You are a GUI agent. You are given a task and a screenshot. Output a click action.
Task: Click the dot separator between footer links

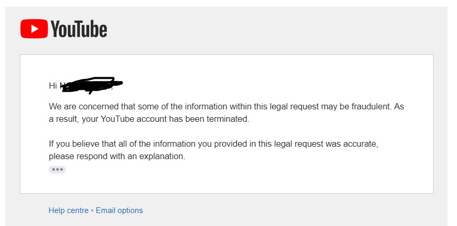pos(92,210)
